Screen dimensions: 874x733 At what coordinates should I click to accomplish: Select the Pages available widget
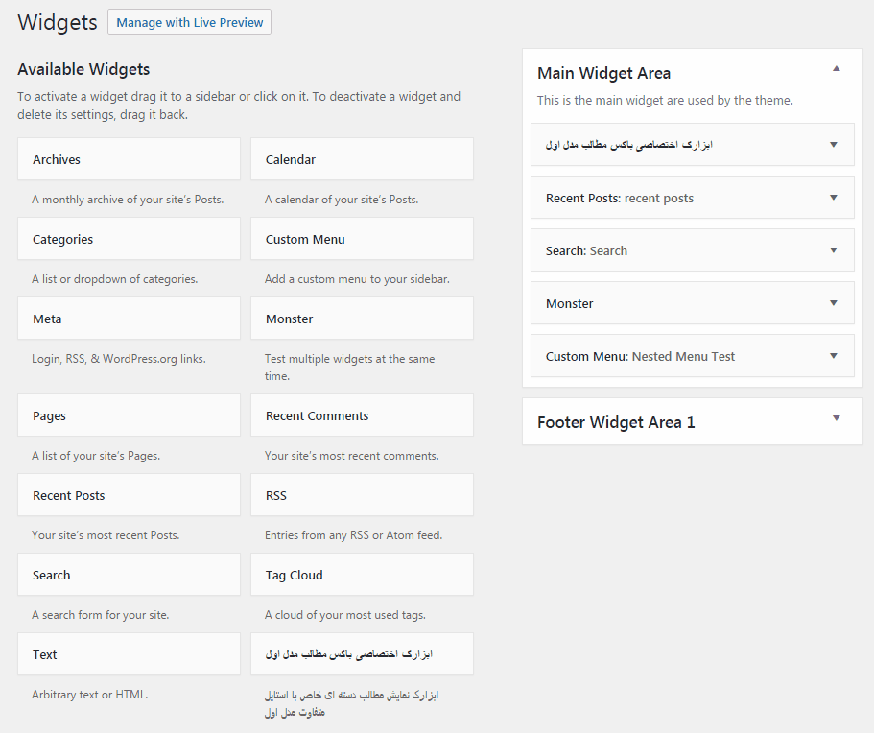pos(129,415)
